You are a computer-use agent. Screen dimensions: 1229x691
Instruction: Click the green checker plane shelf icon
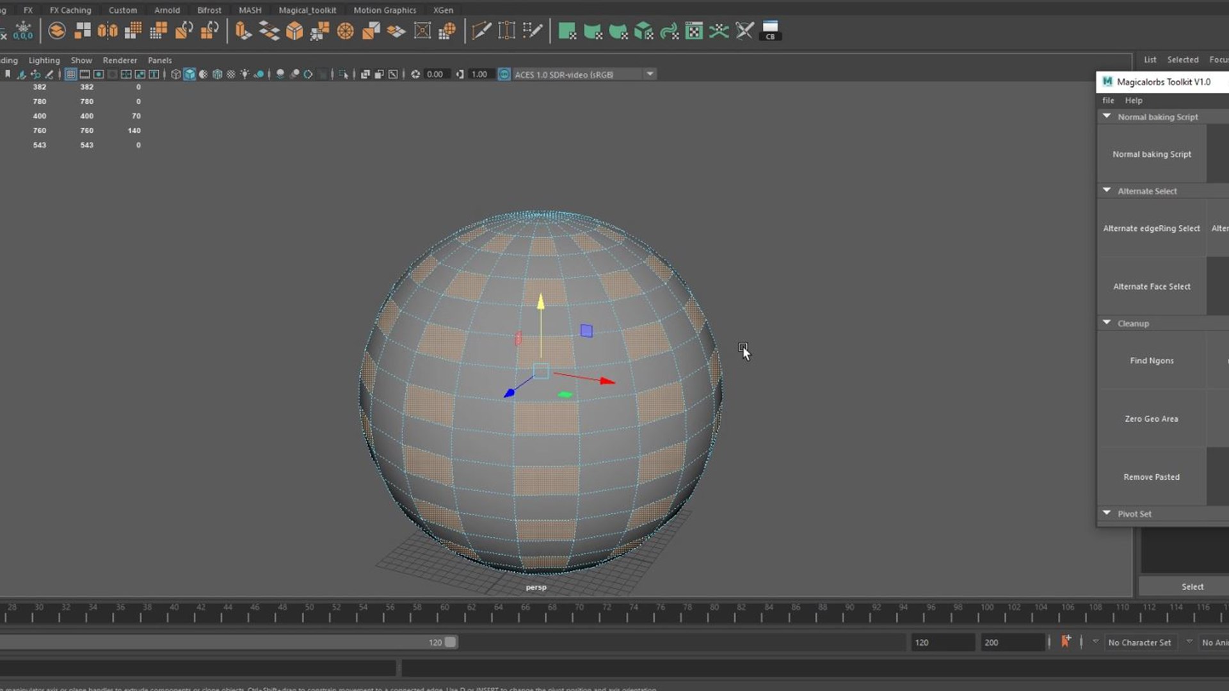coord(566,30)
